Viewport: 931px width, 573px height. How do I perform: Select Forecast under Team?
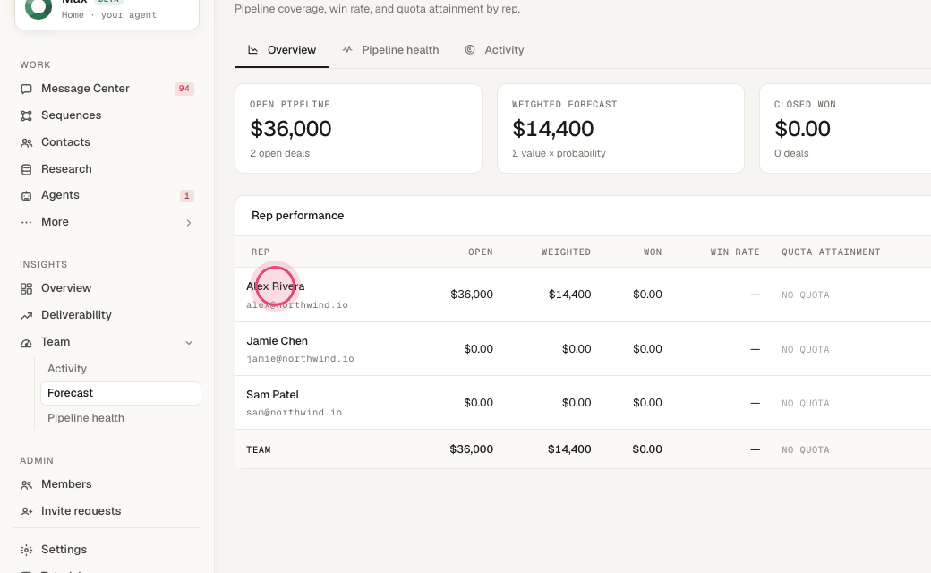pos(121,393)
